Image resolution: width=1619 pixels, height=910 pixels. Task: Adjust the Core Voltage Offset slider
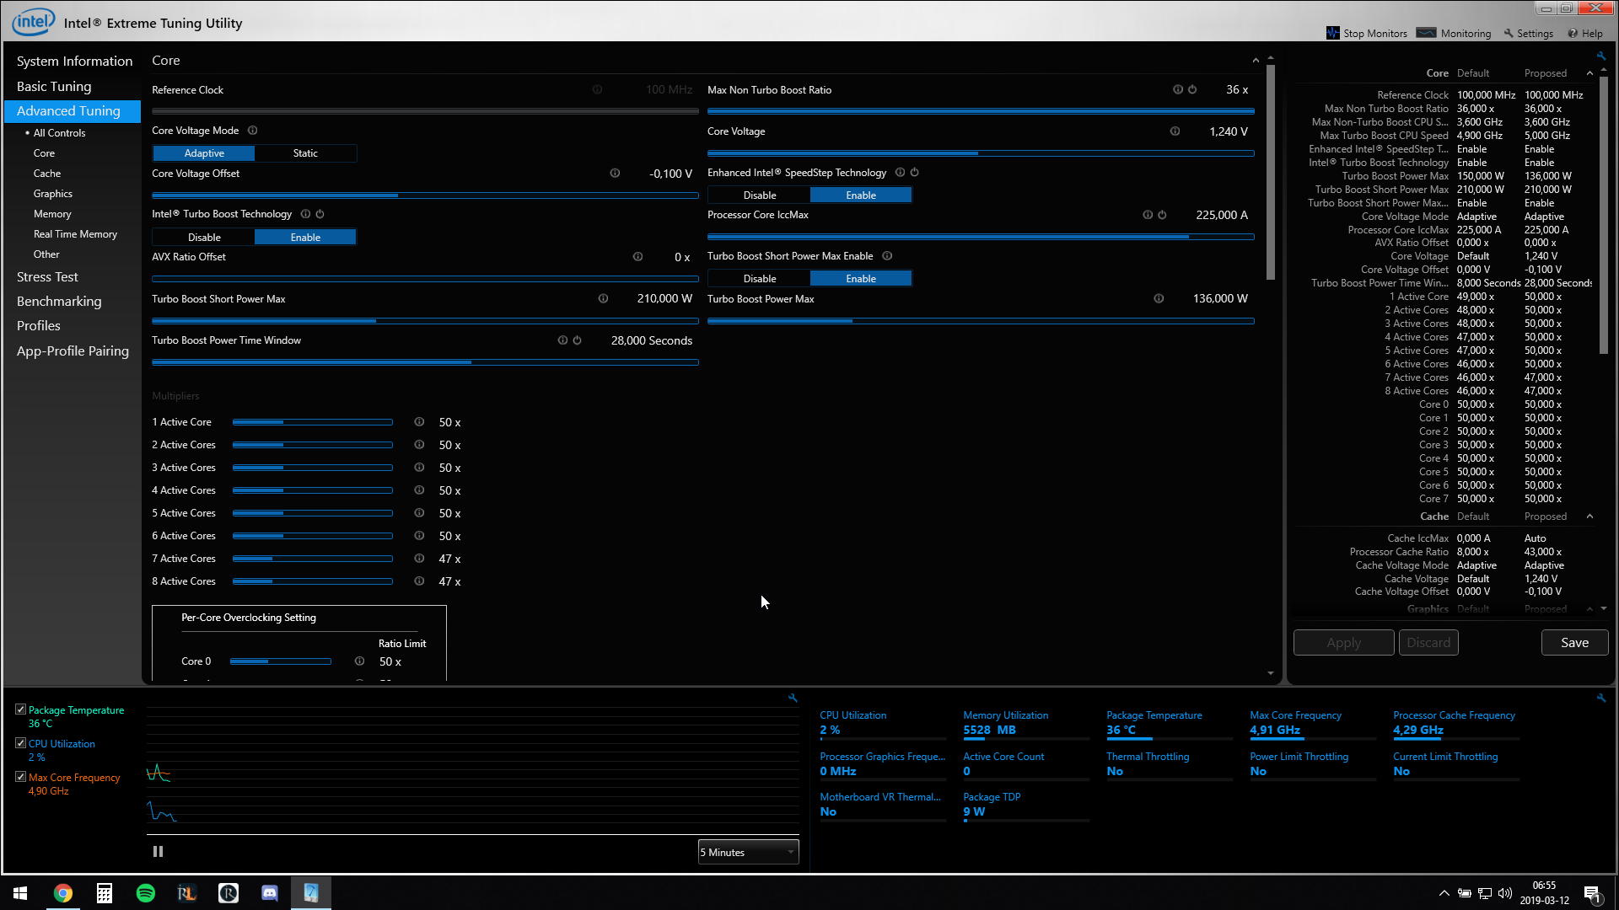(398, 195)
